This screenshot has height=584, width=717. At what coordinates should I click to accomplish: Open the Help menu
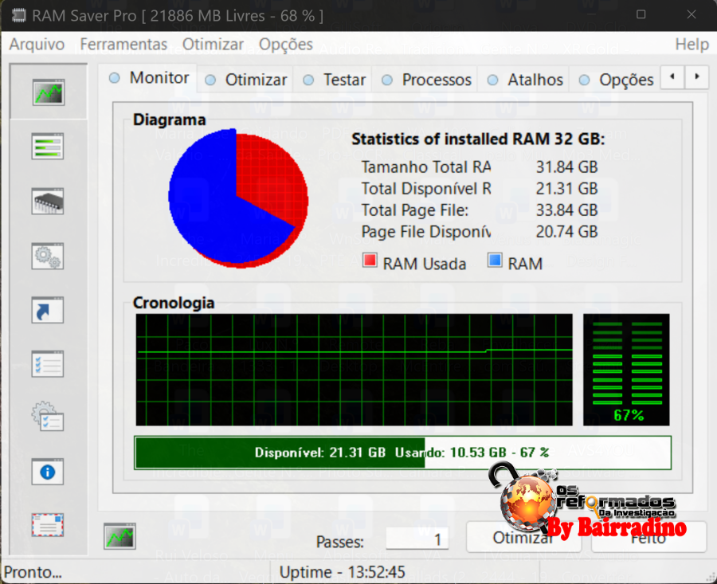[x=692, y=45]
